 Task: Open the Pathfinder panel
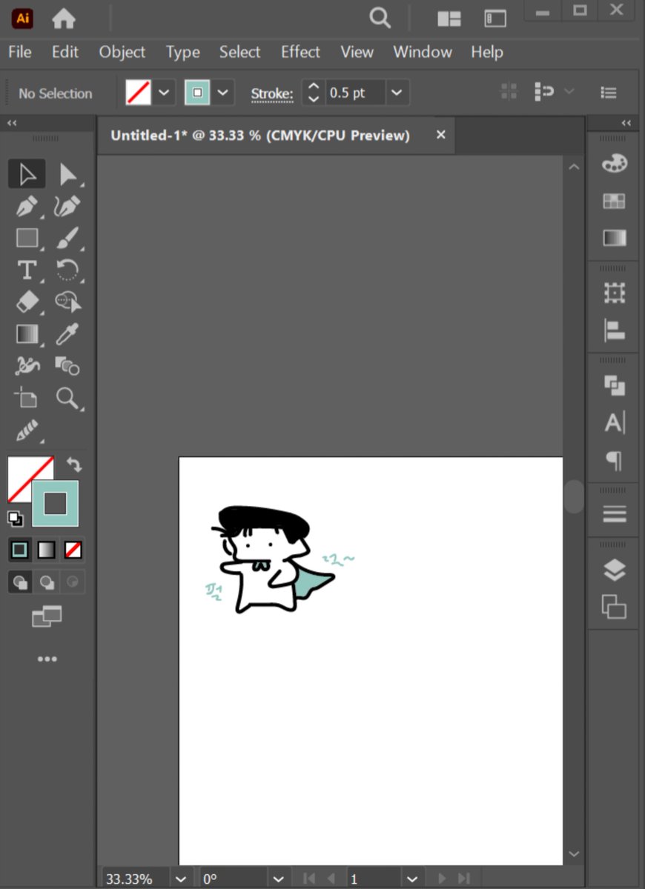614,385
